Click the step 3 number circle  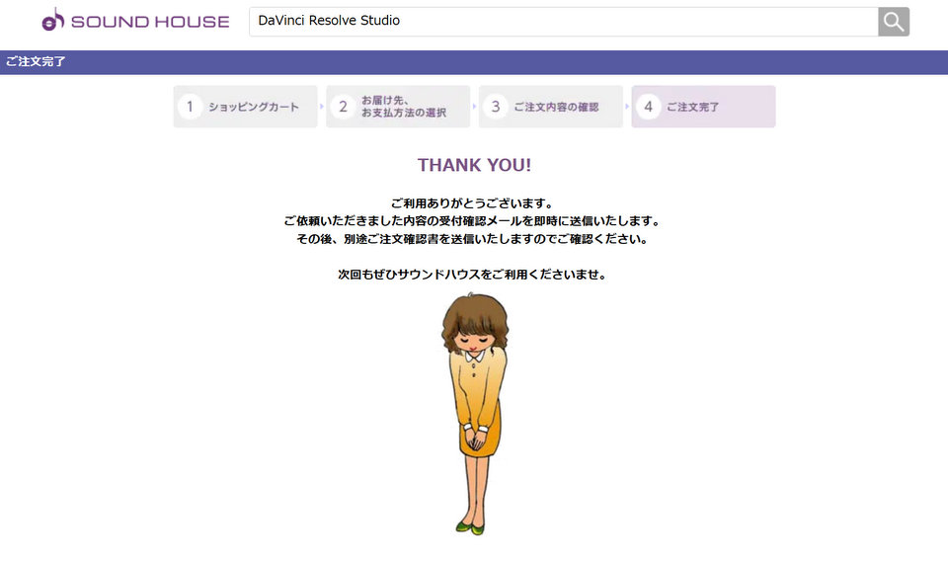click(496, 107)
